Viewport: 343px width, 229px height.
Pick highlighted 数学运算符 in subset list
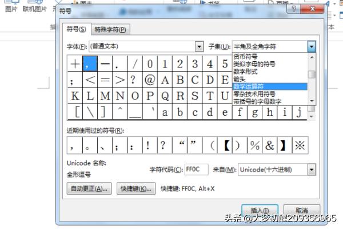pyautogui.click(x=270, y=86)
